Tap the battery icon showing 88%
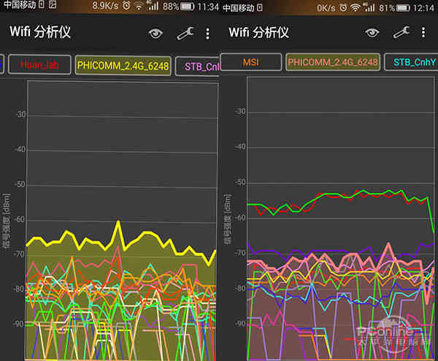This screenshot has height=361, width=438. [x=187, y=7]
